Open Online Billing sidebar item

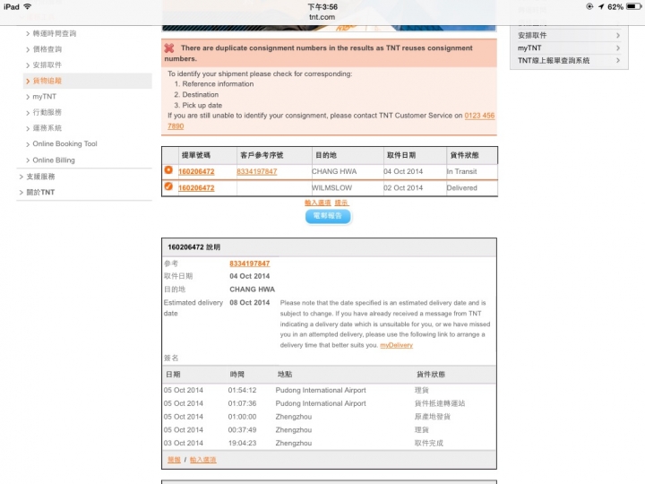[54, 160]
